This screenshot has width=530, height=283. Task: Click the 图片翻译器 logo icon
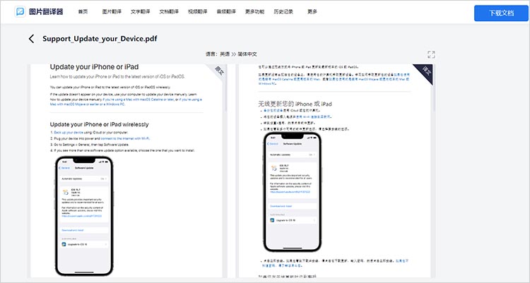coord(20,11)
